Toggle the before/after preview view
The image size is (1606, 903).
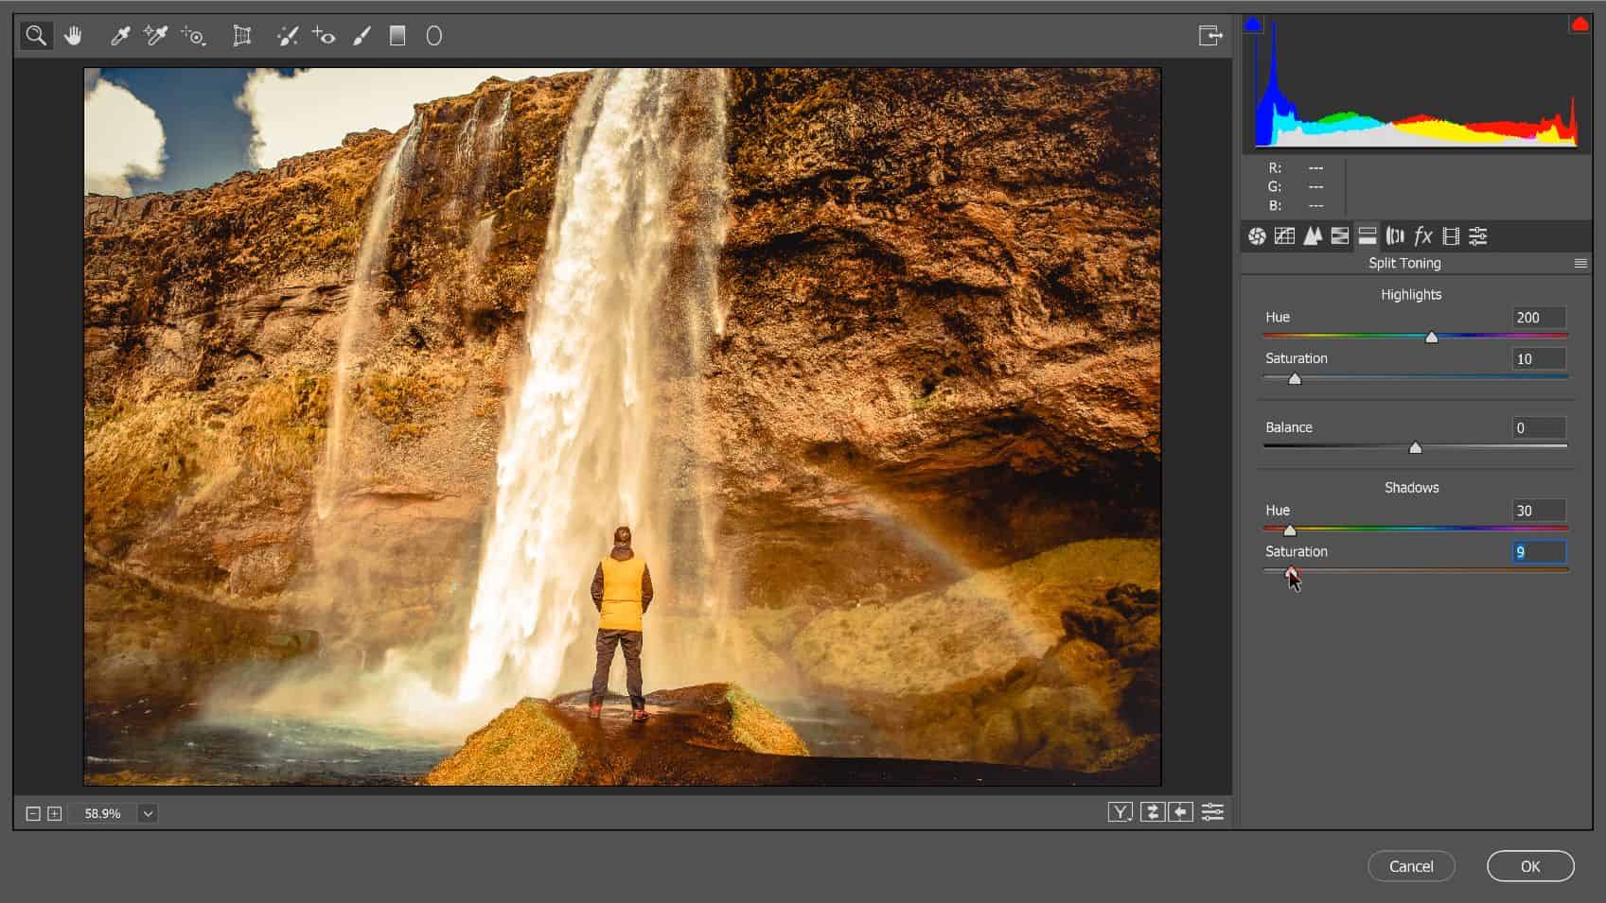pyautogui.click(x=1121, y=812)
